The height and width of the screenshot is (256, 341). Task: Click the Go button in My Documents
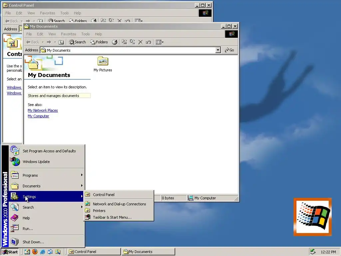[x=229, y=50]
